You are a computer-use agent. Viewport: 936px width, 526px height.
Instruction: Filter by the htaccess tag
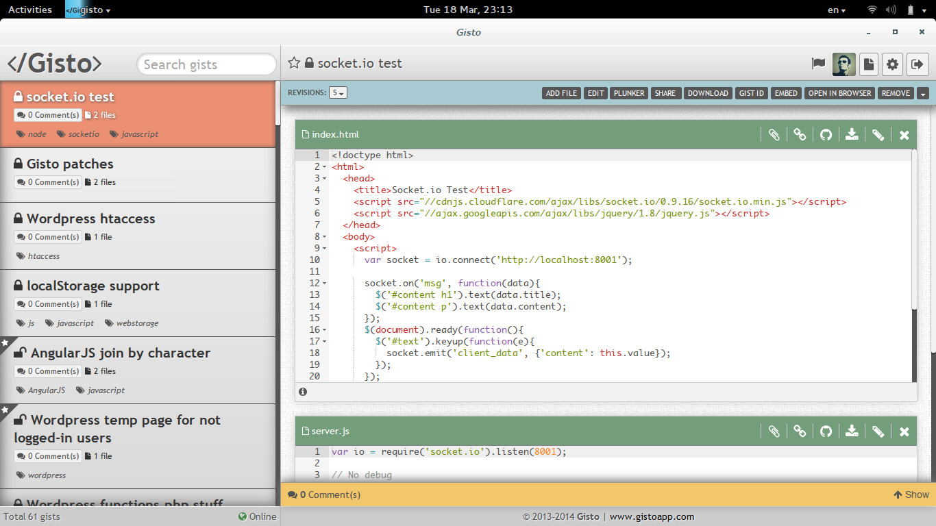[38, 256]
